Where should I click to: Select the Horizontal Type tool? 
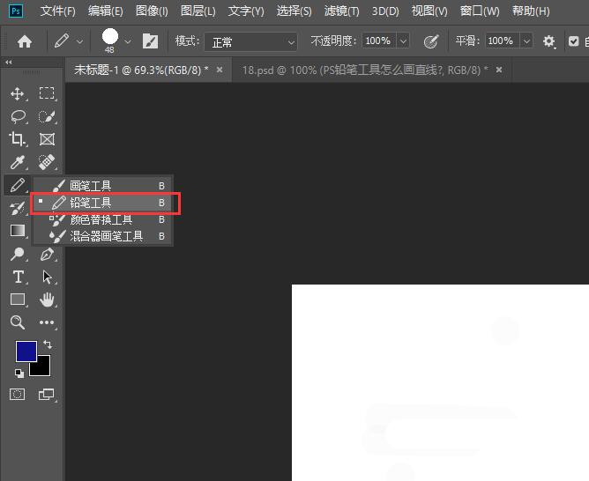(x=18, y=277)
